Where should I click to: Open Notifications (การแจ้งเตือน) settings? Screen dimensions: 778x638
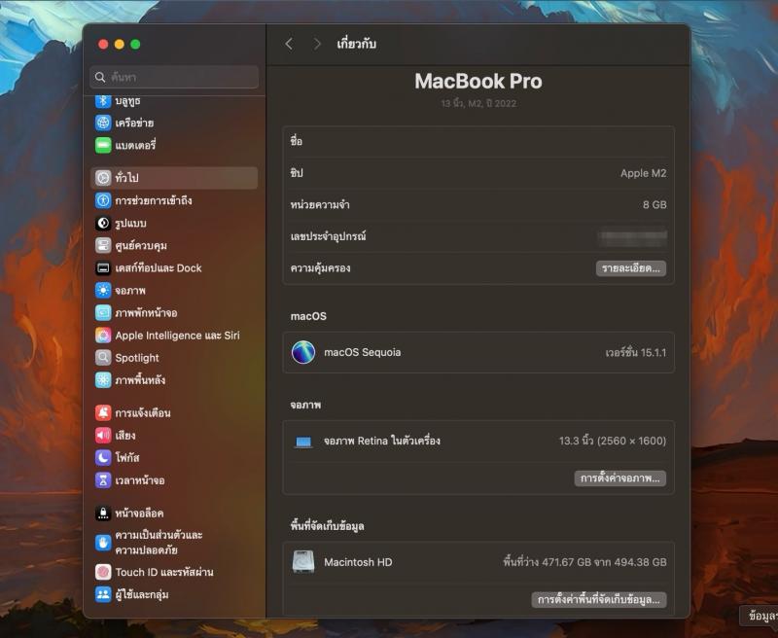point(175,412)
